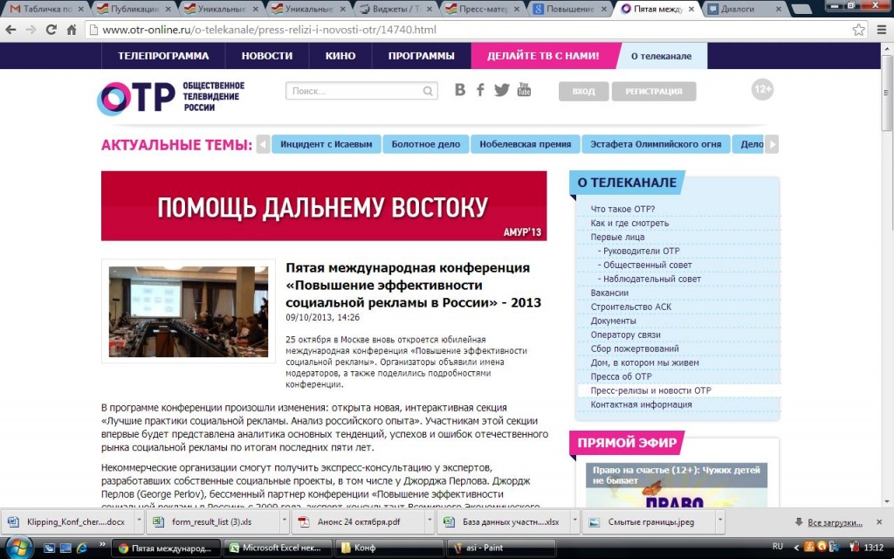The height and width of the screenshot is (559, 894).
Task: Launch Internet Explorer from quick launch
Action: tap(81, 549)
